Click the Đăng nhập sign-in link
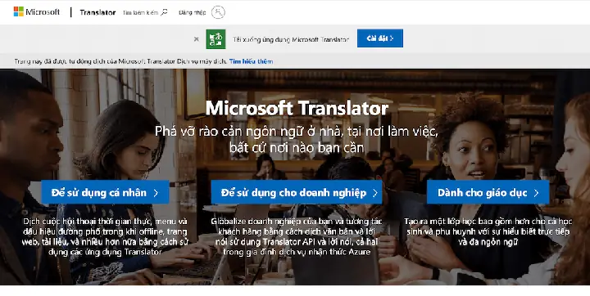 [x=193, y=12]
